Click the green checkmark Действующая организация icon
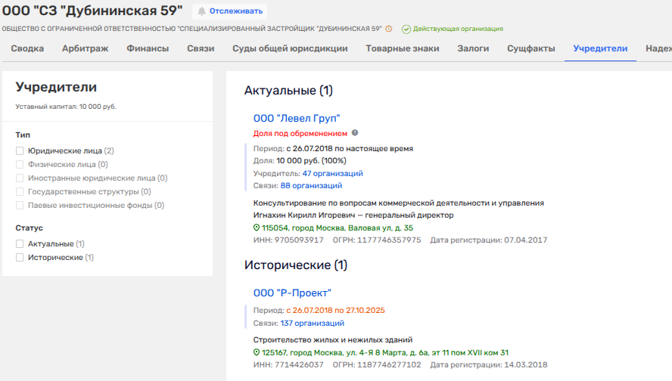Image resolution: width=672 pixels, height=381 pixels. tap(406, 29)
